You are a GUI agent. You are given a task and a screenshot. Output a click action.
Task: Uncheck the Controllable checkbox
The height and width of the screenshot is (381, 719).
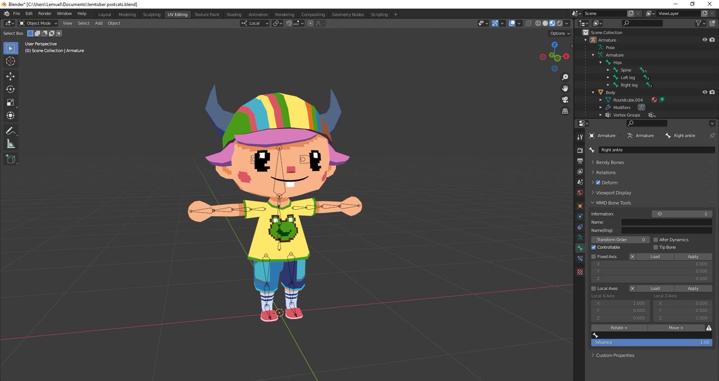[594, 247]
